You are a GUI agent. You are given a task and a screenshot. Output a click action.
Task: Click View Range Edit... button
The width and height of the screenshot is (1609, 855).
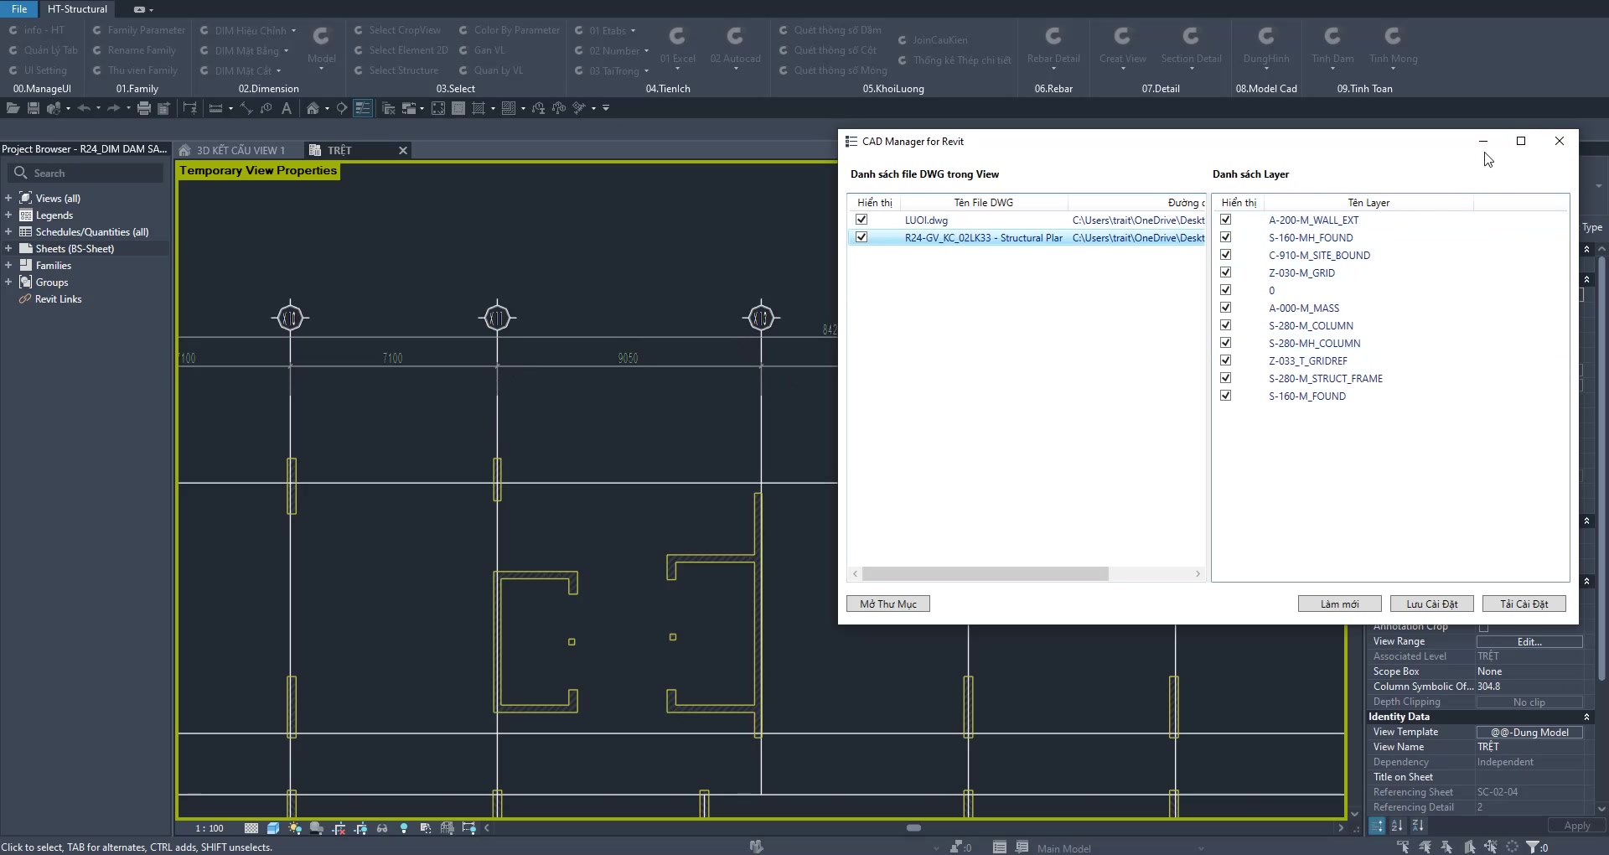pyautogui.click(x=1529, y=641)
